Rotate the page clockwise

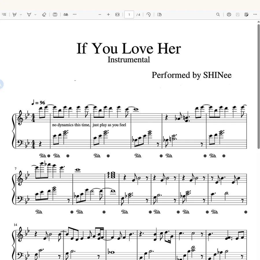(x=148, y=15)
